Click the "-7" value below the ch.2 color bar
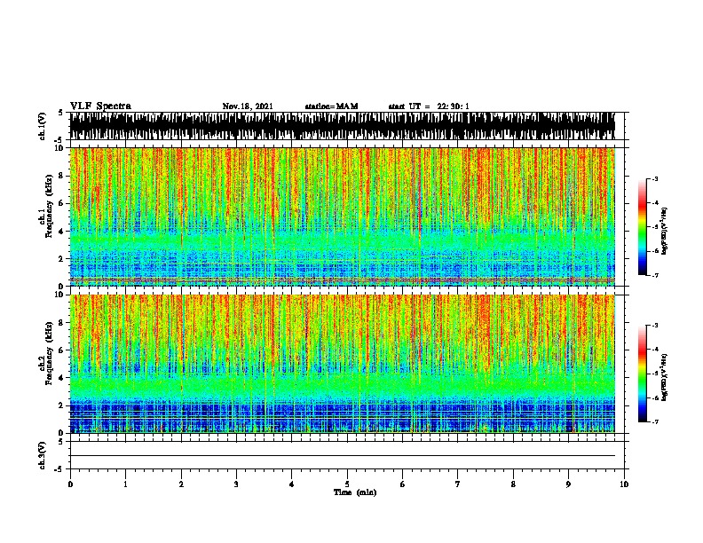 coord(654,422)
